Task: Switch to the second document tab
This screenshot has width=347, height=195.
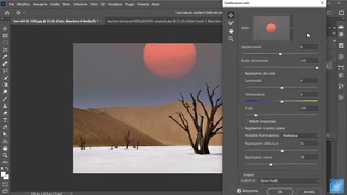Action: tap(164, 21)
